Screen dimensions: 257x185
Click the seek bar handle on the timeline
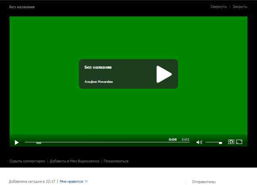click(39, 143)
